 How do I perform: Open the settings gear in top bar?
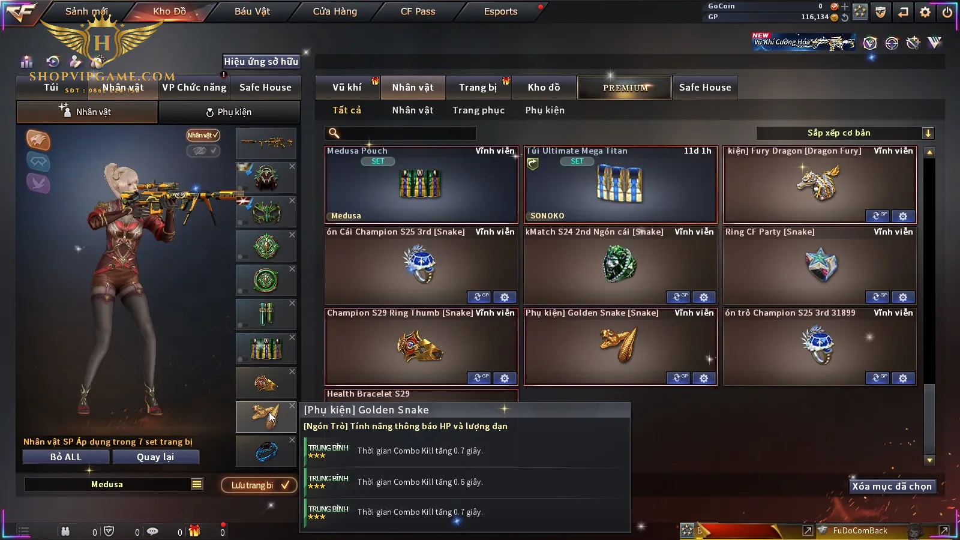click(x=925, y=12)
